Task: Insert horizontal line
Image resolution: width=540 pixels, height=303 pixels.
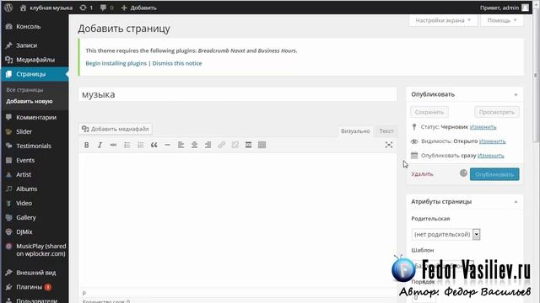Action: point(167,145)
